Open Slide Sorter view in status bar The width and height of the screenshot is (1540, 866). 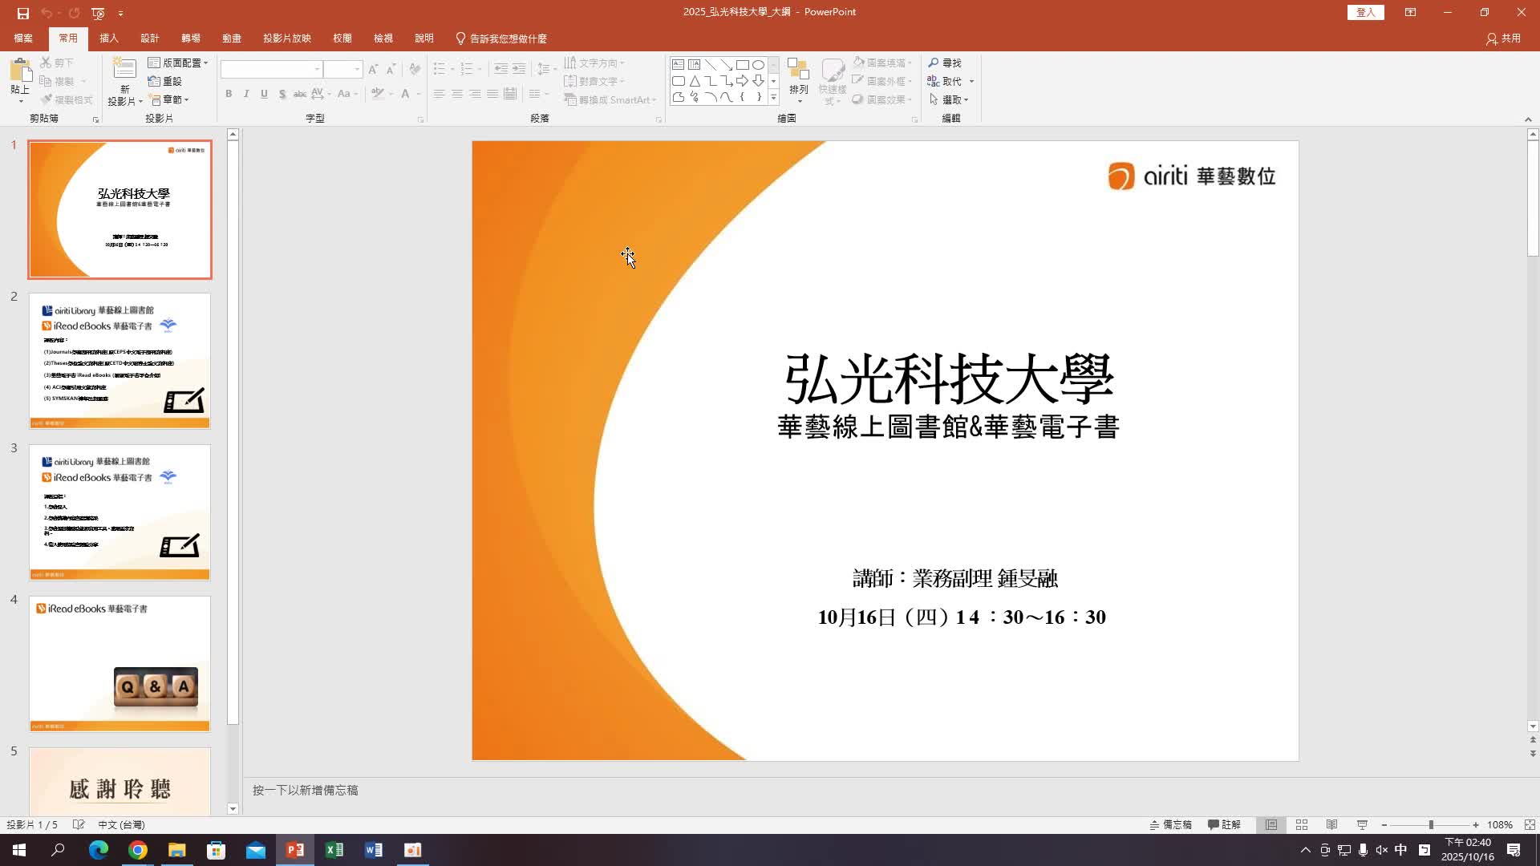[1302, 825]
